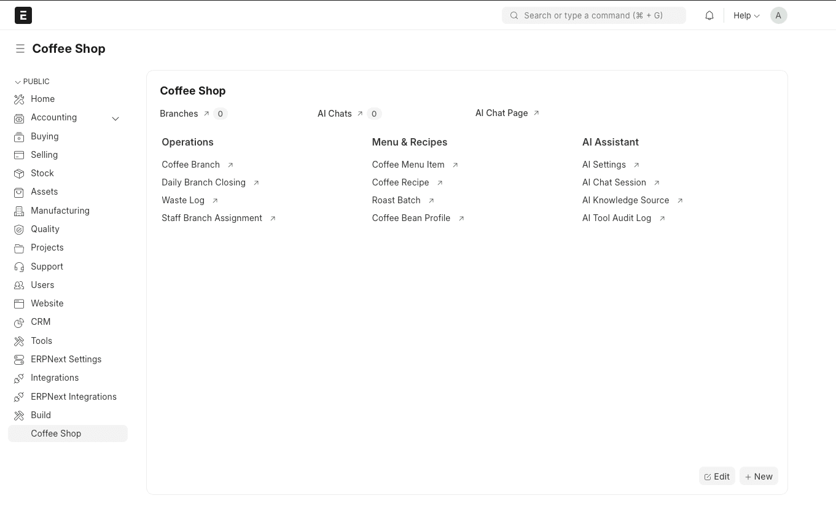Open Coffee Menu Item link
836x525 pixels.
pos(408,165)
